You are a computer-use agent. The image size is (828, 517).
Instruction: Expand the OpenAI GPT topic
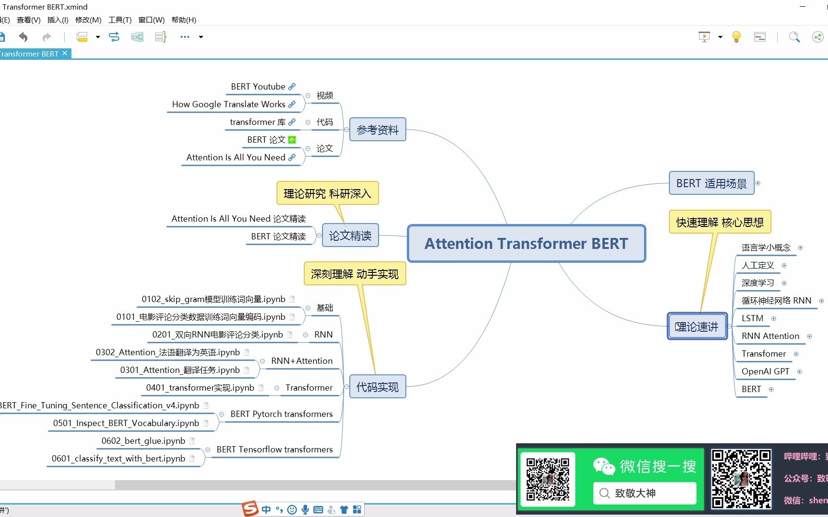click(799, 371)
